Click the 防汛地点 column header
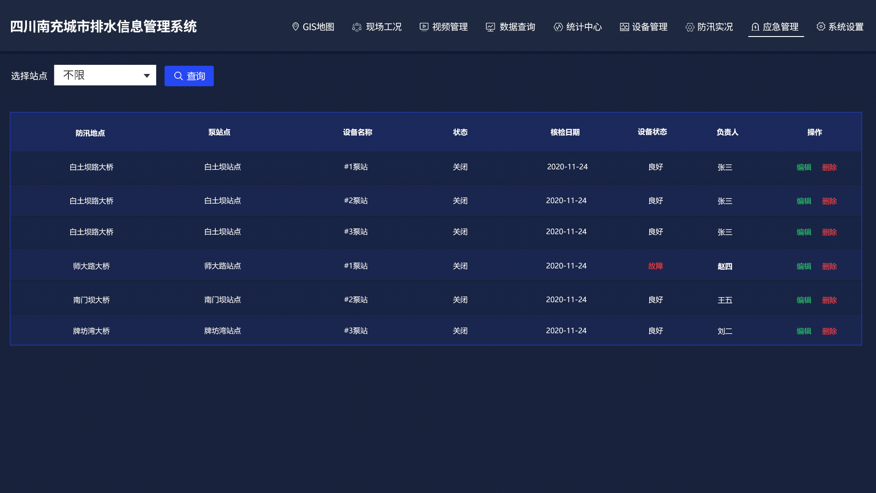This screenshot has width=876, height=493. coord(90,133)
